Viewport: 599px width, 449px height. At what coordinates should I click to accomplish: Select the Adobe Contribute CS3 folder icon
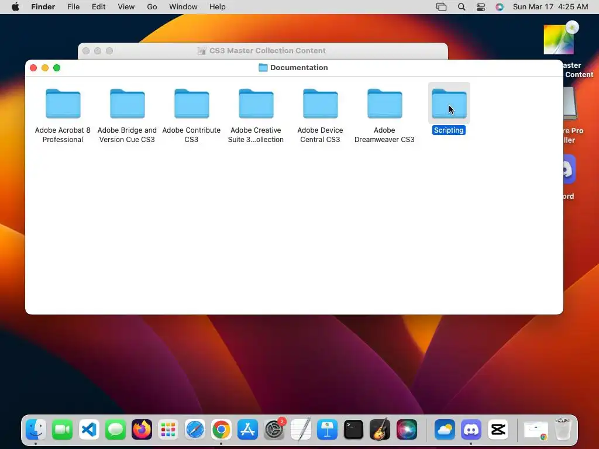pos(191,103)
